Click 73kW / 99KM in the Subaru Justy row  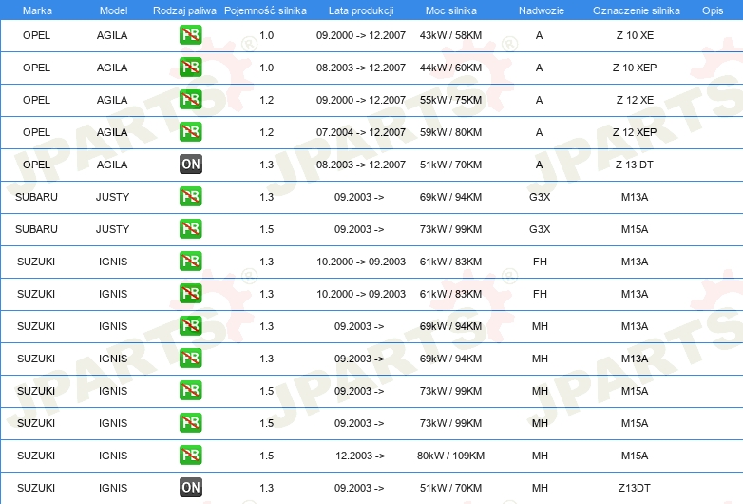[x=450, y=229]
